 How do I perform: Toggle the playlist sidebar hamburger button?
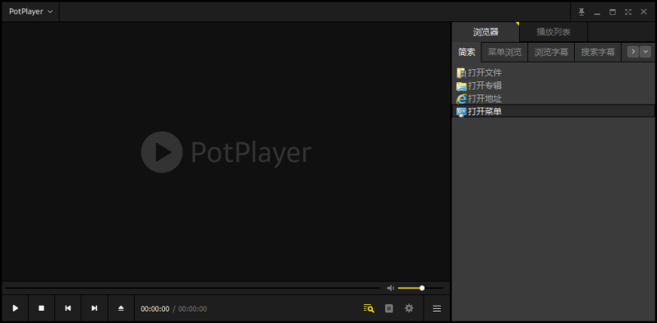pyautogui.click(x=437, y=308)
